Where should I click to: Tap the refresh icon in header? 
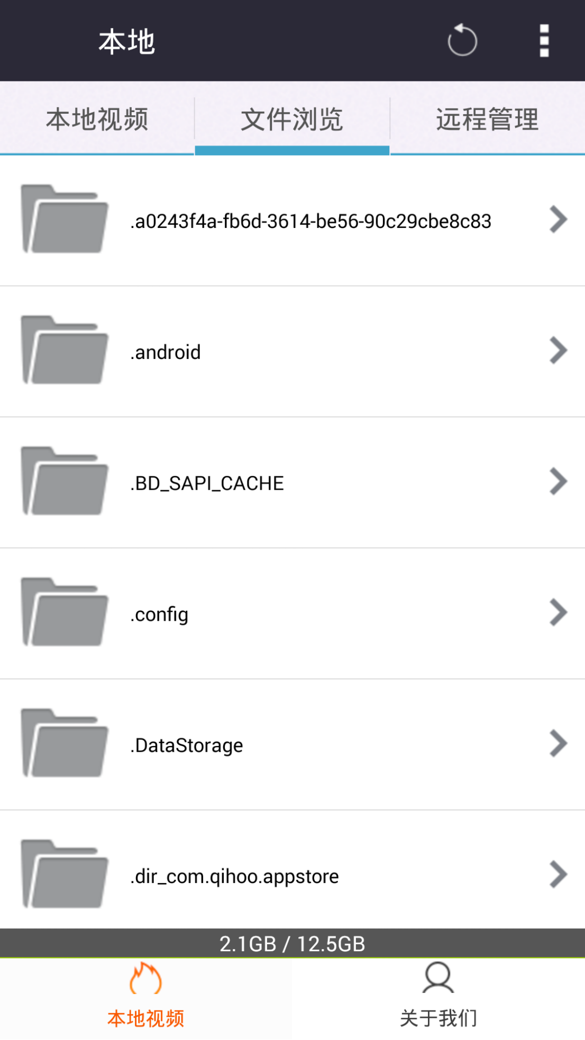(x=462, y=40)
